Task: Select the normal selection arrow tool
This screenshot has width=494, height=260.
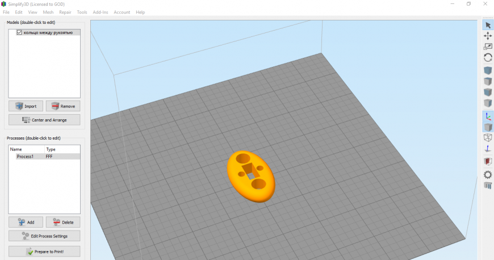Action: pos(488,25)
